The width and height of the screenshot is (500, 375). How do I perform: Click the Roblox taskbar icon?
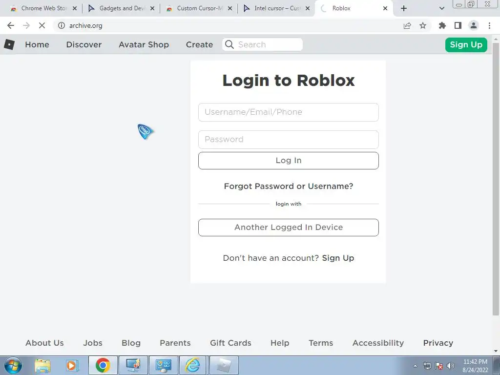[224, 365]
